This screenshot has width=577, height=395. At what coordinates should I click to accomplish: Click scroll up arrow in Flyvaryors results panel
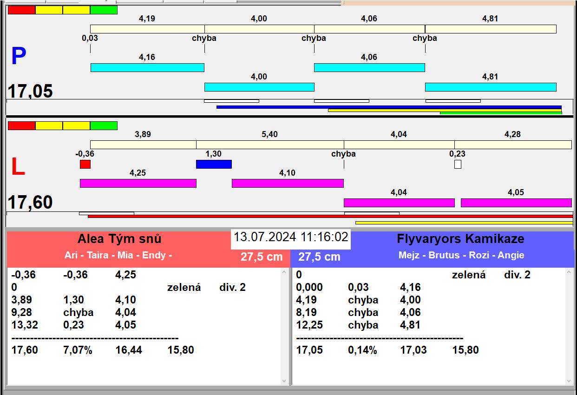[x=569, y=273]
